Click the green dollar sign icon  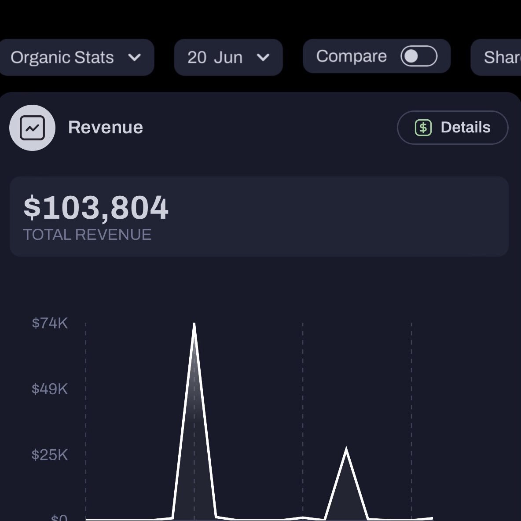click(423, 128)
